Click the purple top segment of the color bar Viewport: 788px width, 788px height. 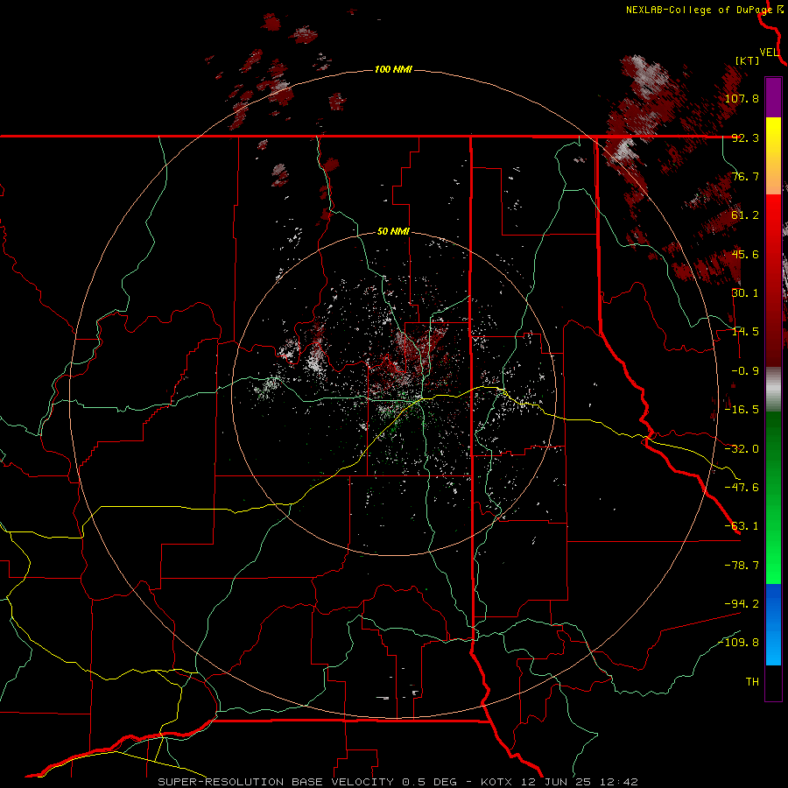(773, 98)
